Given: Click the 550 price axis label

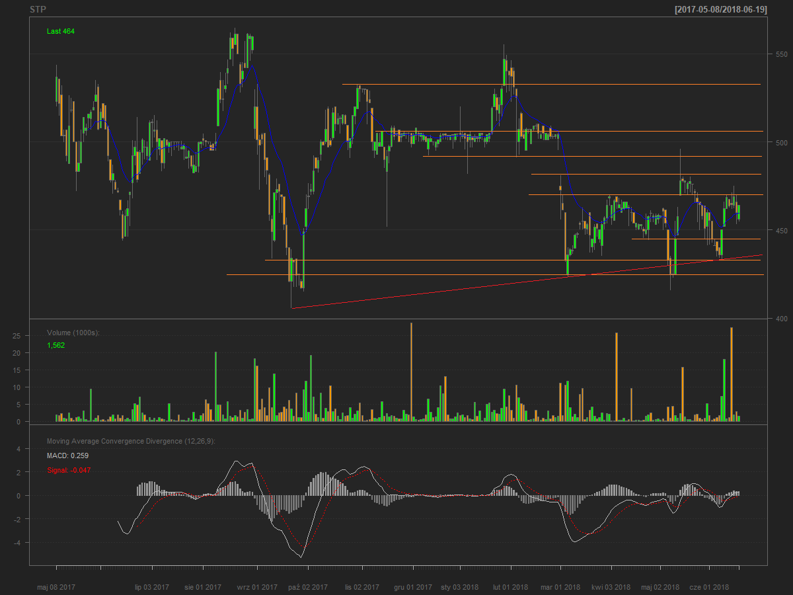Looking at the screenshot, I should point(782,54).
